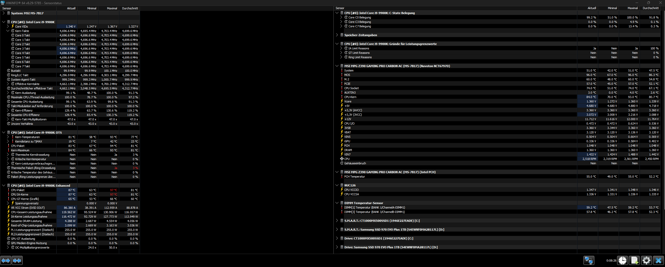Click the clock icon beside Uncore Verhältnis
Image resolution: width=665 pixels, height=267 pixels.
9,123
